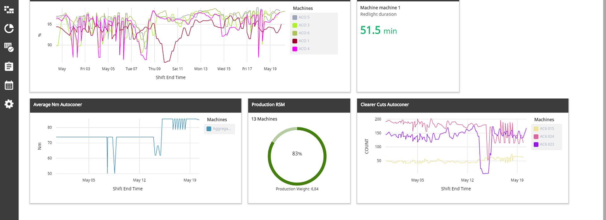Toggle AC6 015 series in legend
Screen dimensions: 606x220
[x=544, y=129]
